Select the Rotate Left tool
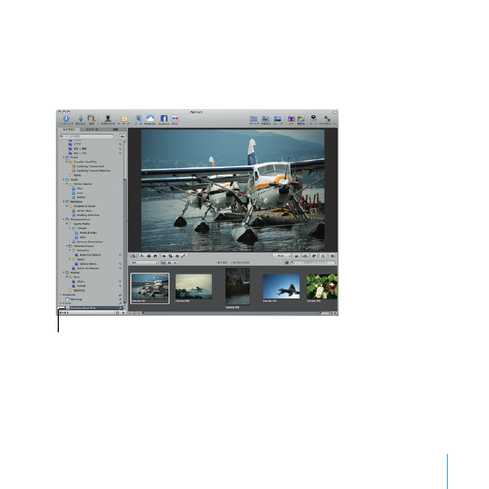Viewport: 489px width, 489px height. click(x=142, y=256)
